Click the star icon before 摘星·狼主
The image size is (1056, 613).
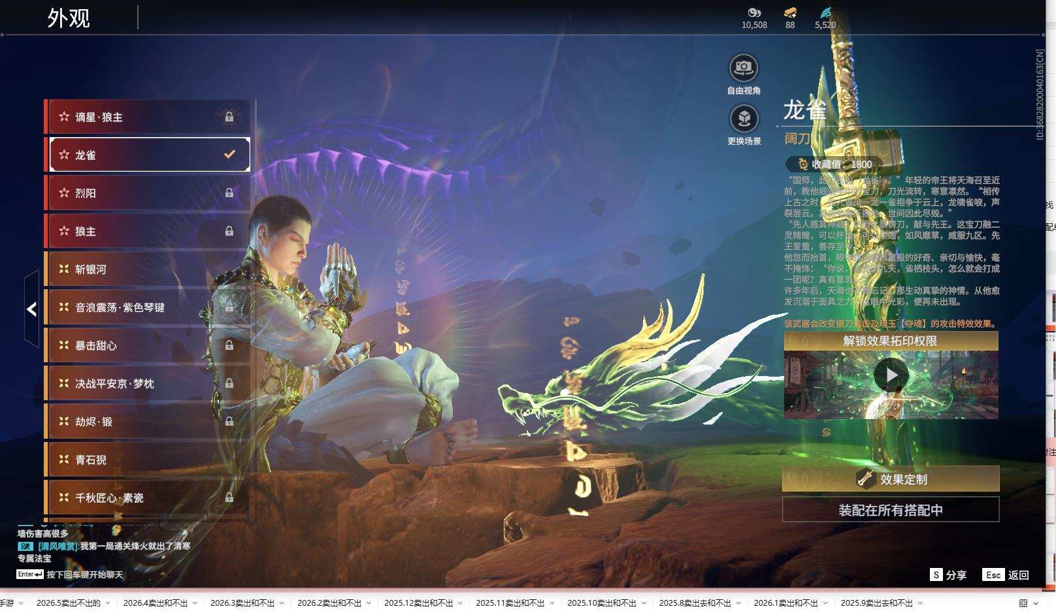coord(64,117)
